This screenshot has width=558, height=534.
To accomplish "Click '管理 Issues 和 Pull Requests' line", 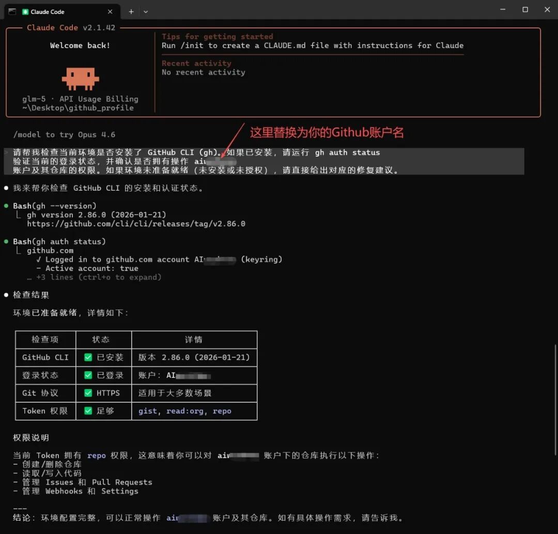I will (x=83, y=482).
